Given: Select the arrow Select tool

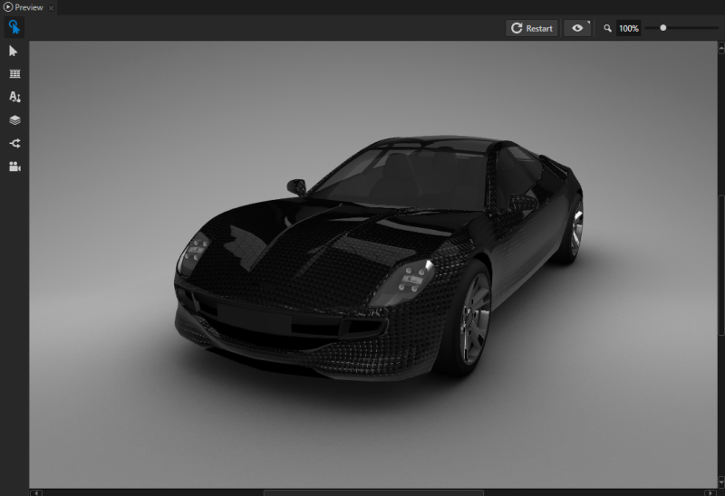Looking at the screenshot, I should point(14,52).
